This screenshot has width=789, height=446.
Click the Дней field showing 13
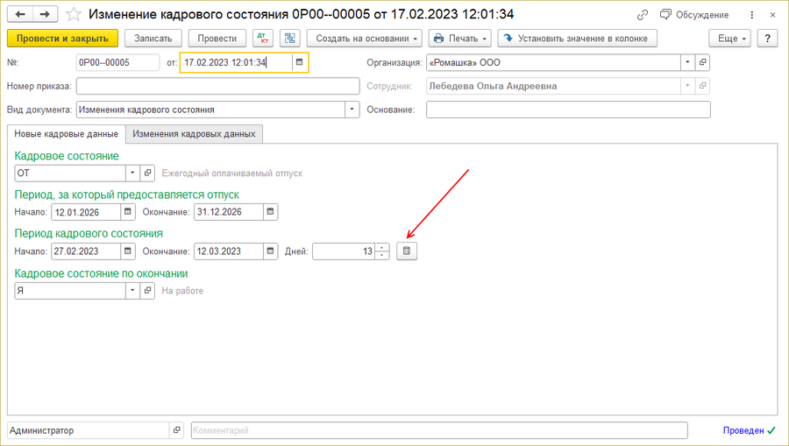click(344, 251)
